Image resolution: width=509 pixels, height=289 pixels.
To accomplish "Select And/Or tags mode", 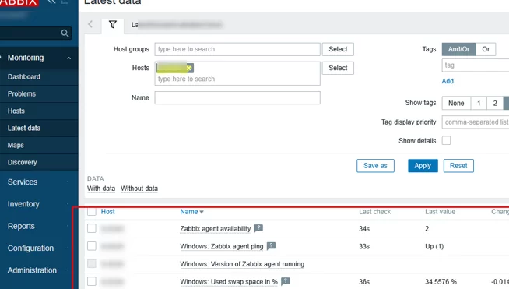I will click(458, 49).
